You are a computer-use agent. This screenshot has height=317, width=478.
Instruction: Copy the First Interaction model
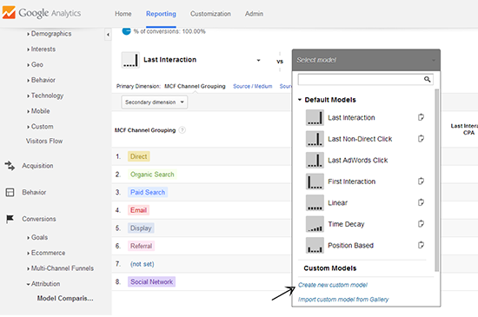421,182
